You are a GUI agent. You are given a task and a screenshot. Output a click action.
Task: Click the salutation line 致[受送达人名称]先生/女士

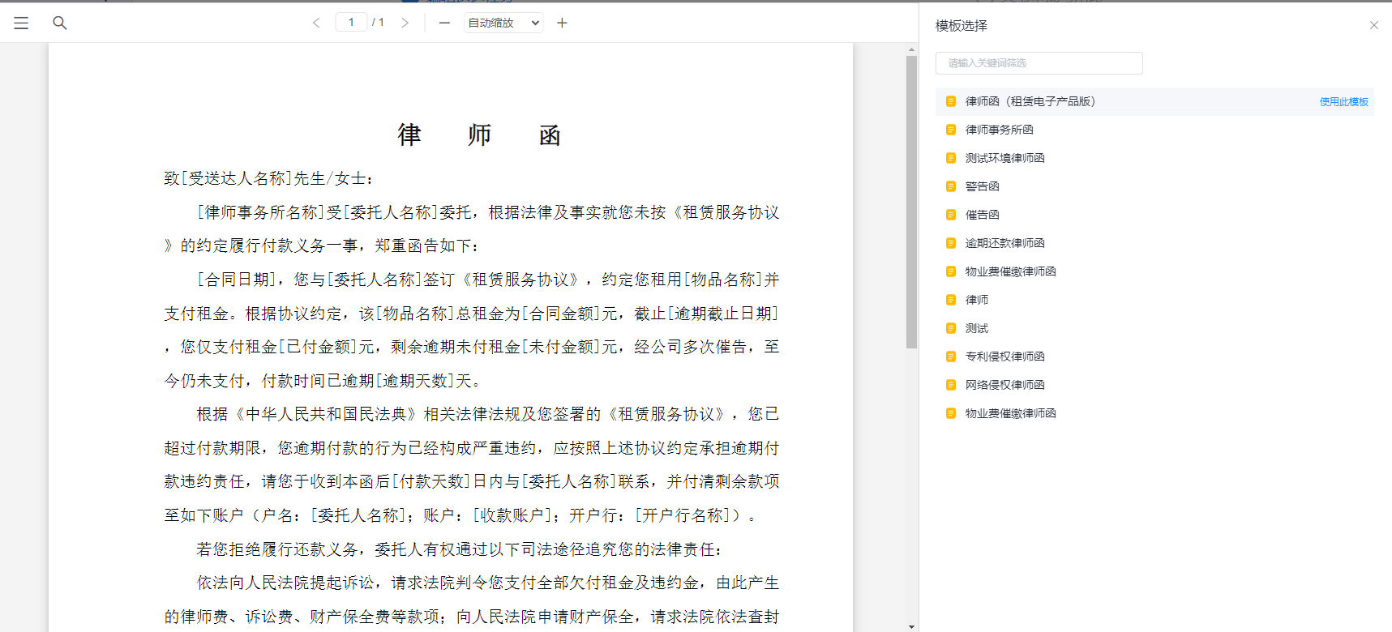pyautogui.click(x=268, y=178)
